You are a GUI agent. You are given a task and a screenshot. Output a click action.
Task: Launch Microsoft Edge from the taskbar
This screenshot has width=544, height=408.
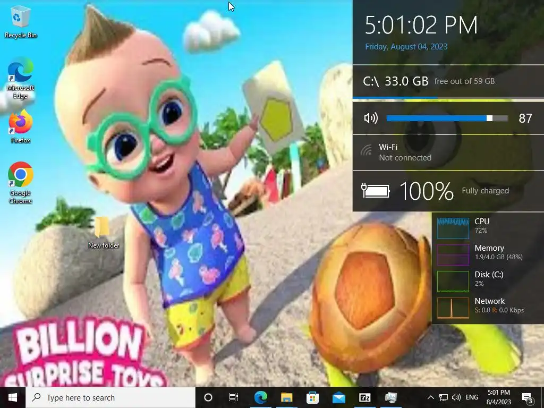pyautogui.click(x=261, y=397)
